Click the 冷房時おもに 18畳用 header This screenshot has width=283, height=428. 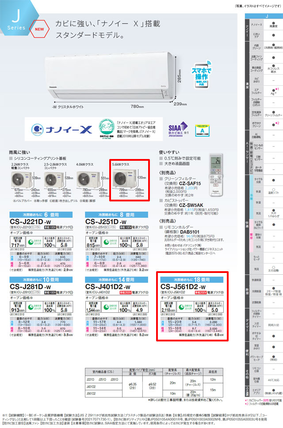(x=192, y=280)
